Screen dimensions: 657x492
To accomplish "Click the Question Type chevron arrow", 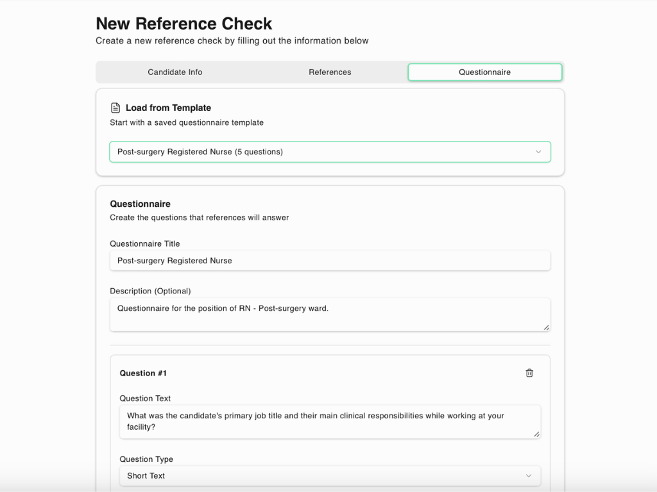I will [529, 476].
